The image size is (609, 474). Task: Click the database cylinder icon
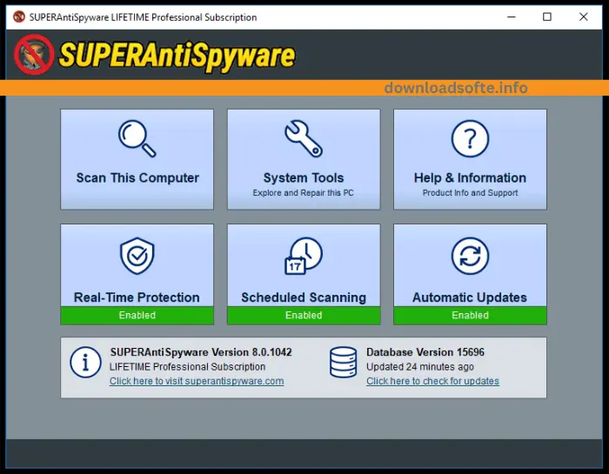[343, 362]
